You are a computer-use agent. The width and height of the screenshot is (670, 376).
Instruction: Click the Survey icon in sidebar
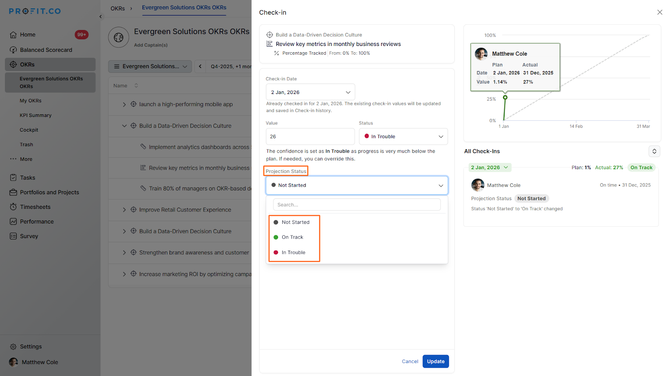coord(13,236)
